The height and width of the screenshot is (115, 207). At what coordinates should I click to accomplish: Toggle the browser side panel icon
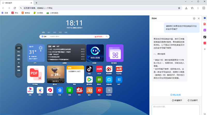(x=204, y=8)
